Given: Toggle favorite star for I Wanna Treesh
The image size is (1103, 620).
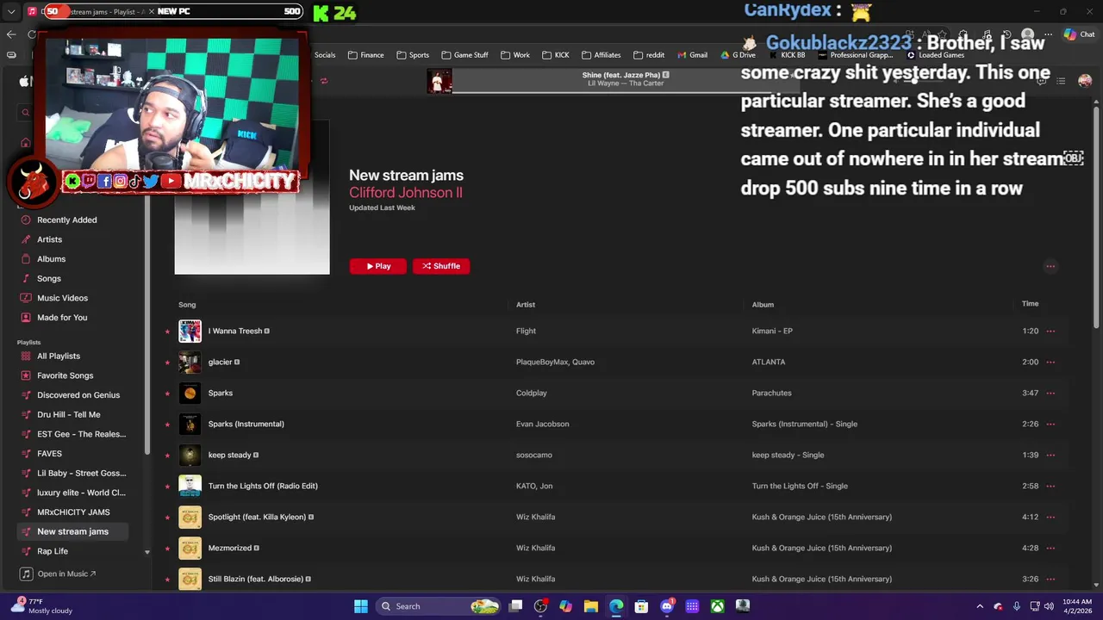Looking at the screenshot, I should (x=167, y=332).
